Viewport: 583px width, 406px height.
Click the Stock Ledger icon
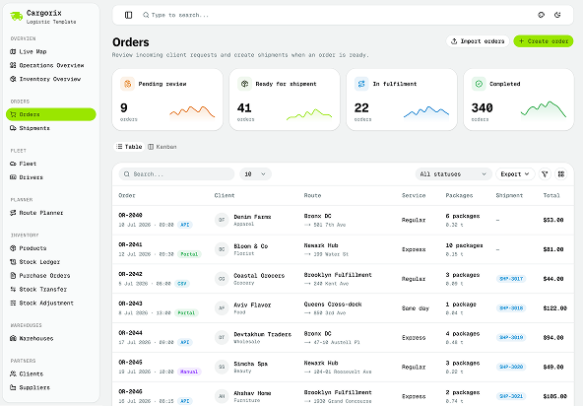point(13,261)
